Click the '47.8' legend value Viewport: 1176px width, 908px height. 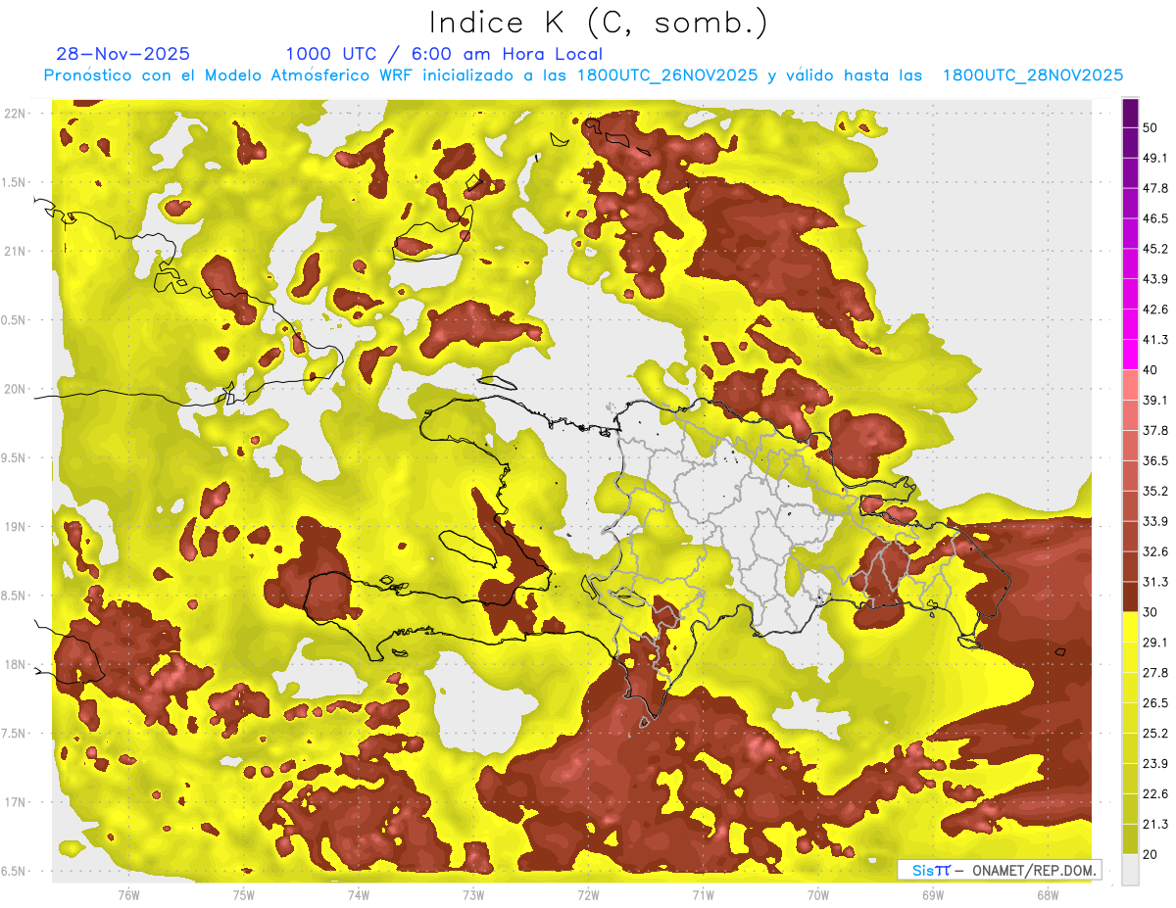click(x=1155, y=188)
